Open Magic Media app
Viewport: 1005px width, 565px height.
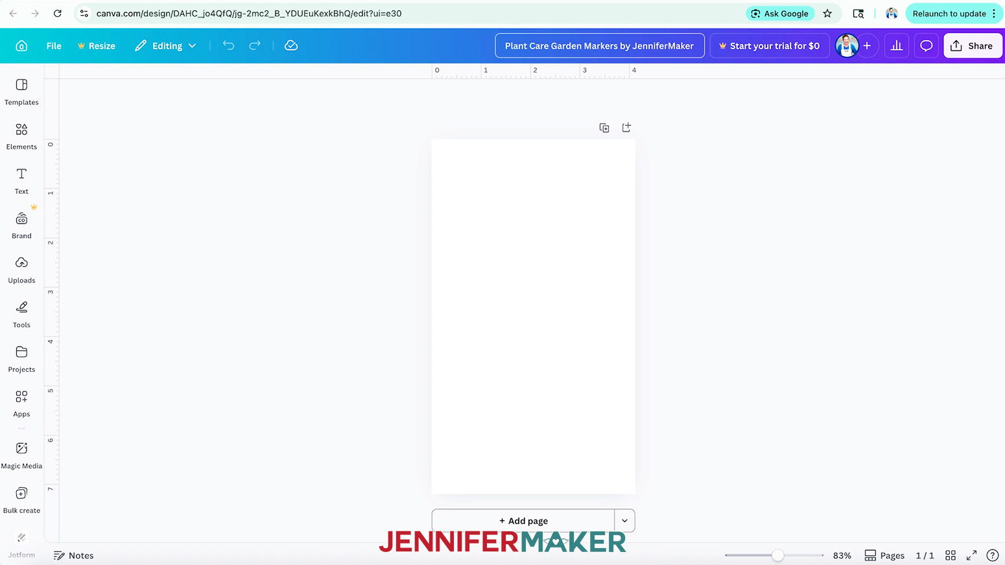click(x=21, y=456)
